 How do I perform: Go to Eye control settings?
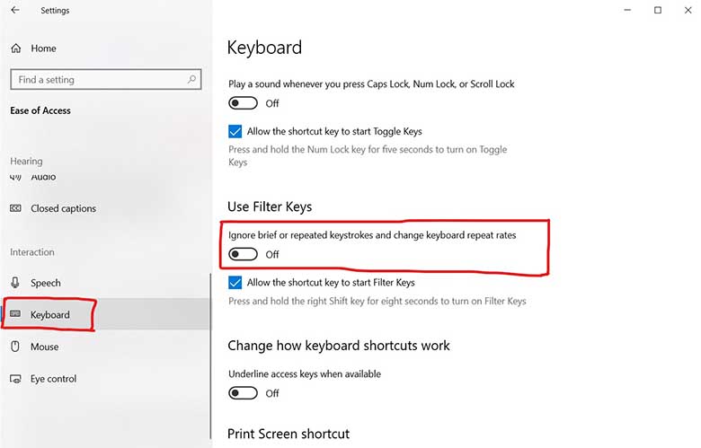tap(53, 379)
